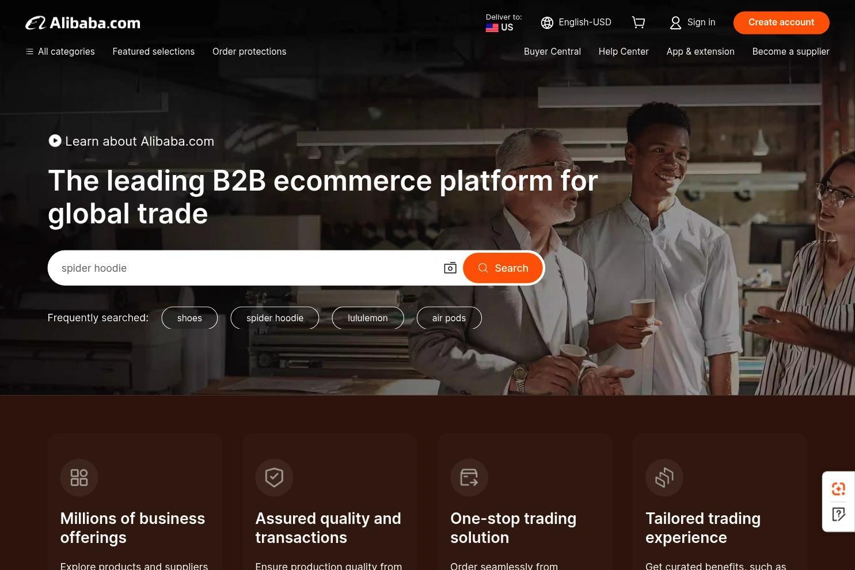The height and width of the screenshot is (570, 855).
Task: Open the Help Center
Action: click(x=624, y=51)
